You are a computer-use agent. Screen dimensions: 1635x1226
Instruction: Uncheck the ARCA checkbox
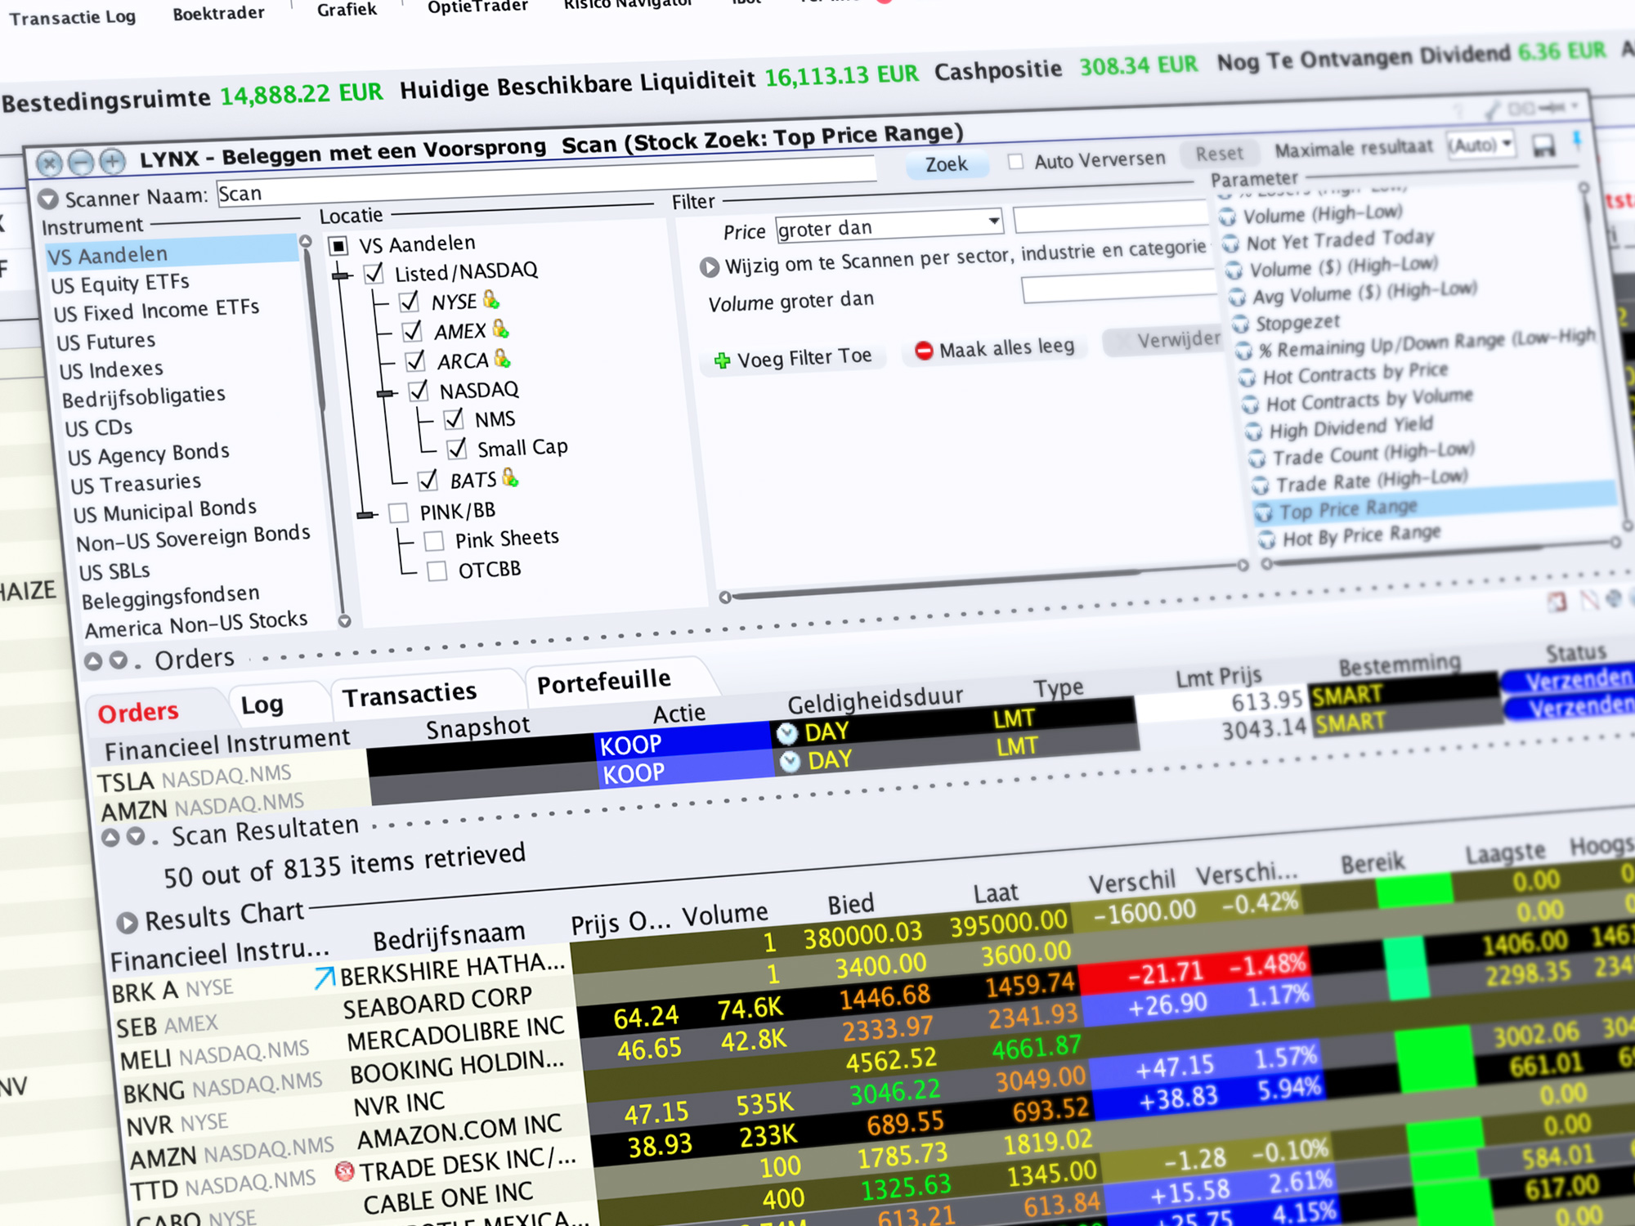click(x=415, y=360)
